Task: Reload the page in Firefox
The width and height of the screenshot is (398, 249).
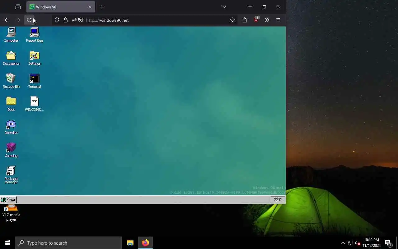Action: (x=29, y=20)
